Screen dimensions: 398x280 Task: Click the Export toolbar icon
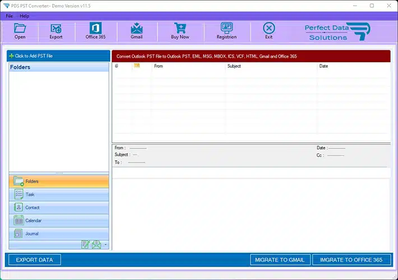pyautogui.click(x=56, y=31)
